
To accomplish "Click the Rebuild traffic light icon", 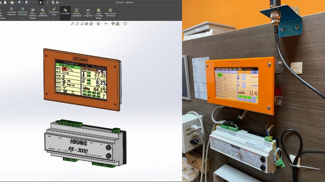I will point(47,2).
